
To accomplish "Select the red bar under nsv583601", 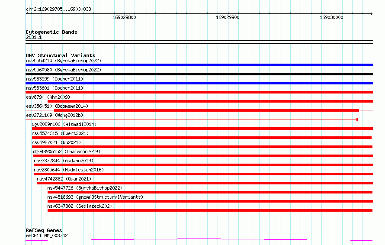I will pyautogui.click(x=199, y=92).
